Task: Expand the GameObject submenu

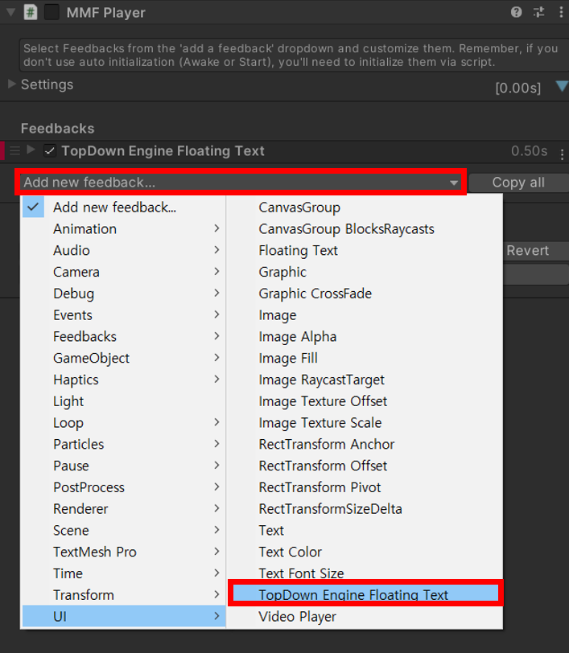Action: (124, 358)
